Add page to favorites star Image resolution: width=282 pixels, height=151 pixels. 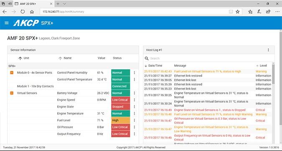(238, 12)
